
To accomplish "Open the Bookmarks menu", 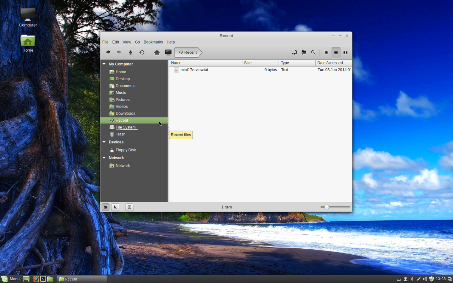I will click(x=153, y=42).
